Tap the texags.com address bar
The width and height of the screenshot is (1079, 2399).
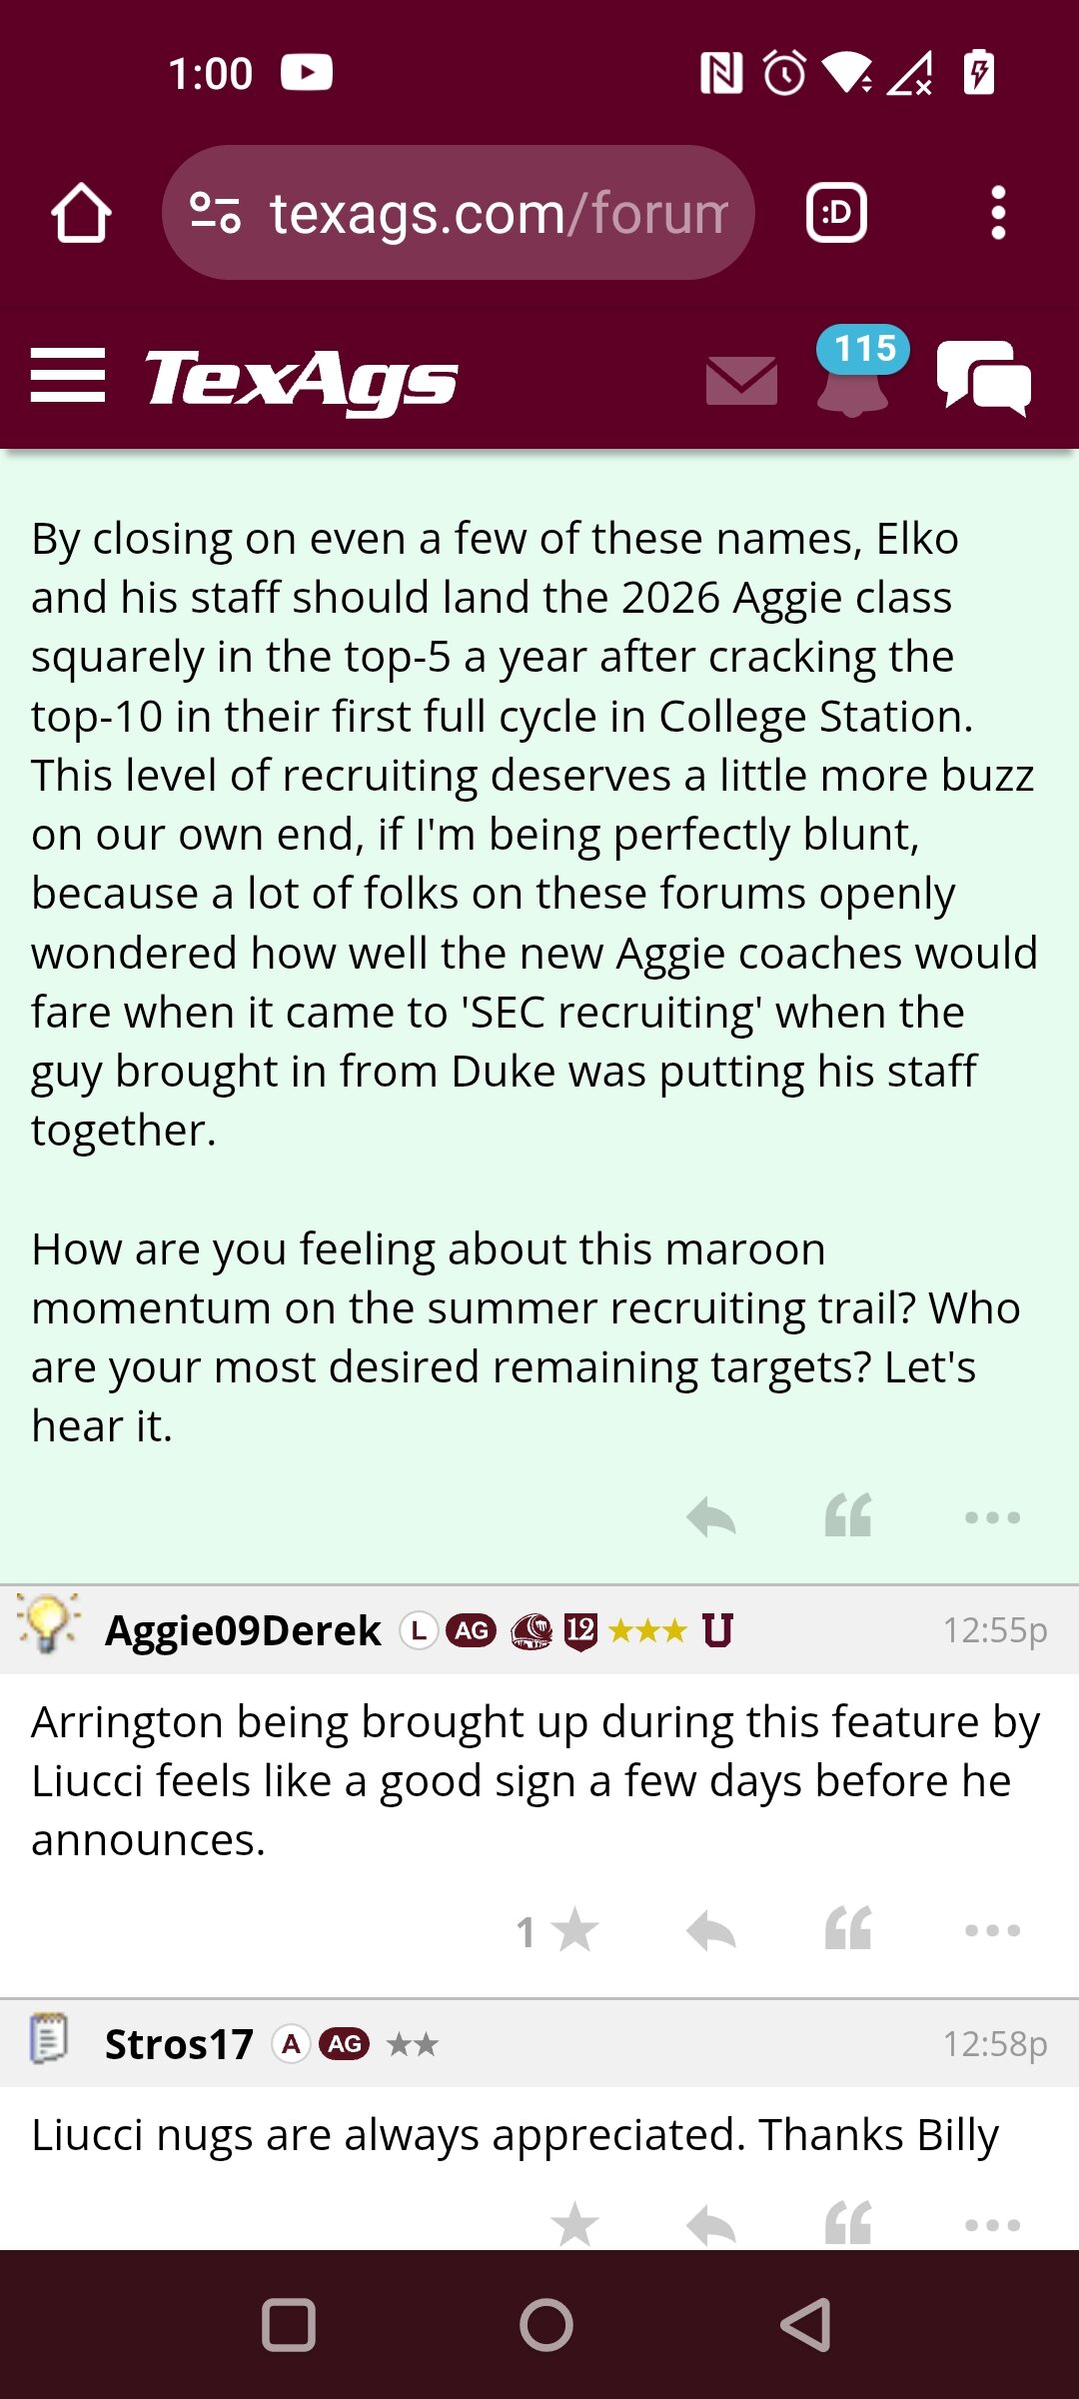coord(498,213)
